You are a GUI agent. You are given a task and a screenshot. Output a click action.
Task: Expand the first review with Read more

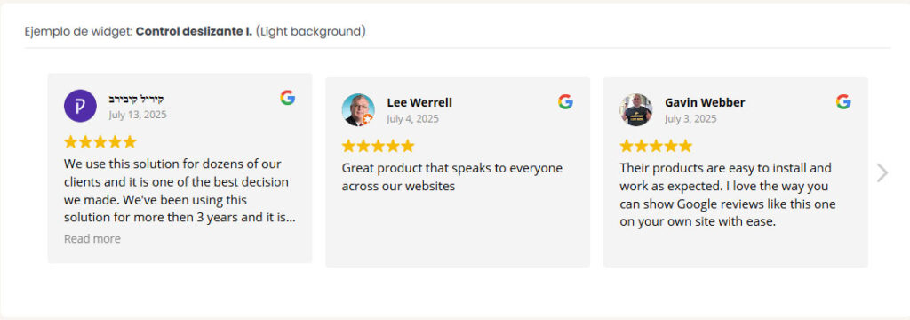[x=92, y=239]
